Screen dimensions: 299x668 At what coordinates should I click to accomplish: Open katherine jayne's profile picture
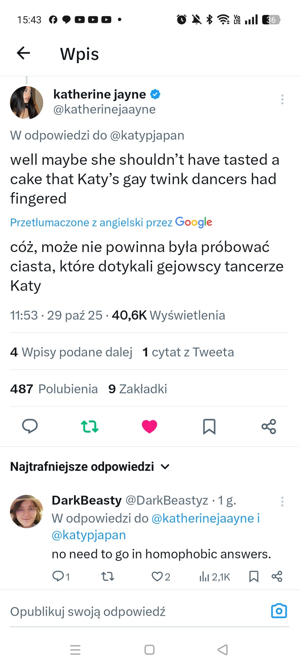(27, 102)
